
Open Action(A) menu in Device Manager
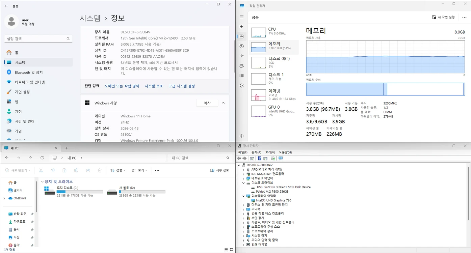256,152
